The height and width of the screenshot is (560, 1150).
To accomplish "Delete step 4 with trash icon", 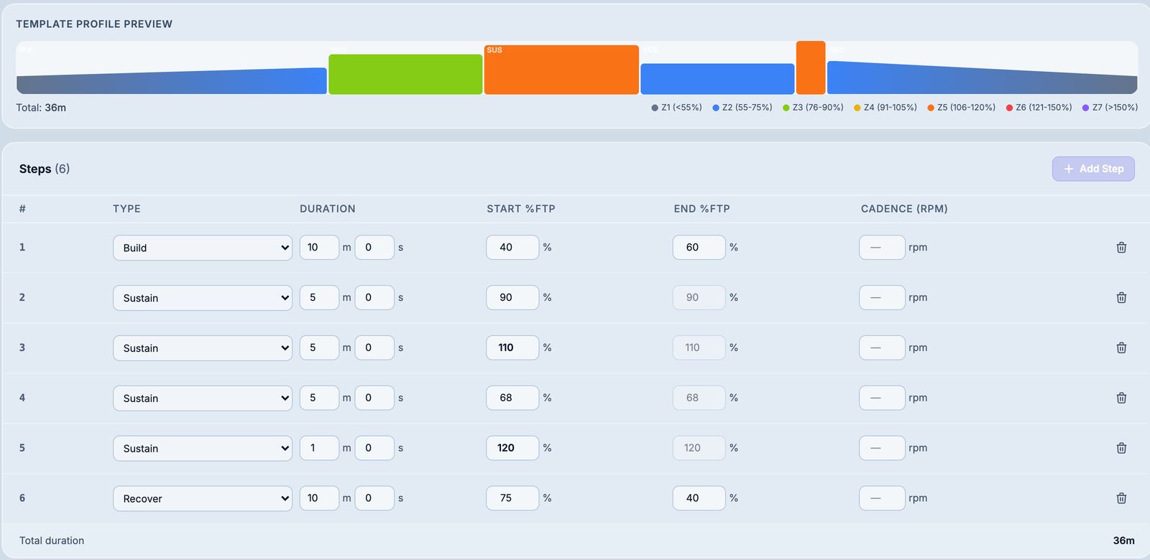I will click(x=1121, y=398).
